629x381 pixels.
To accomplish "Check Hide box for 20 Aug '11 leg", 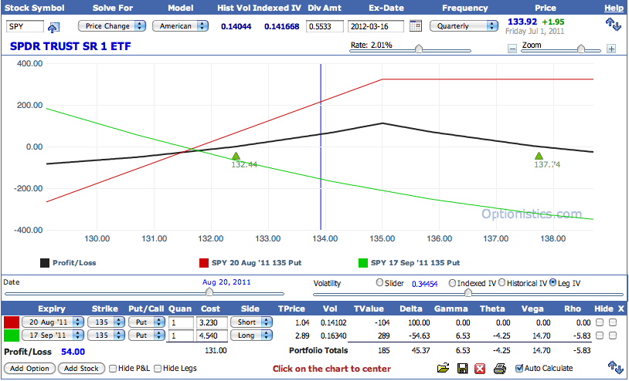I will pos(600,322).
